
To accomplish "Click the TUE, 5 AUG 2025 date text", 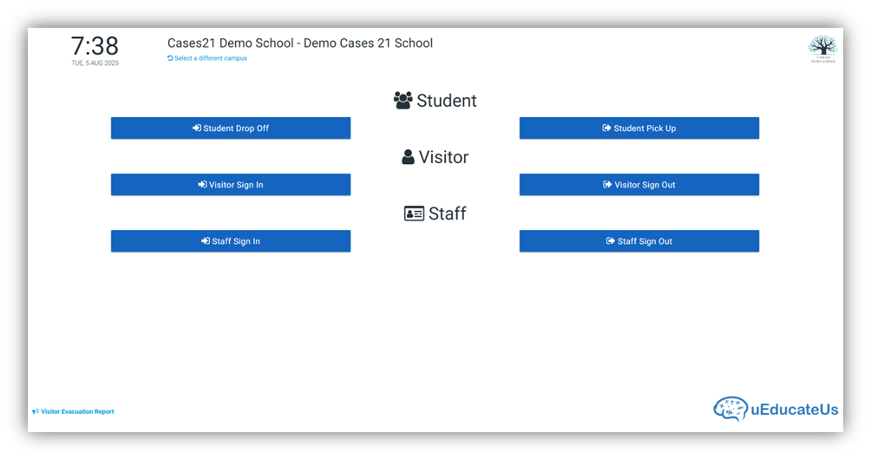I will click(95, 63).
